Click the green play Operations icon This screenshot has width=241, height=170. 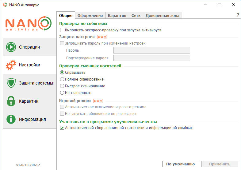click(x=11, y=47)
